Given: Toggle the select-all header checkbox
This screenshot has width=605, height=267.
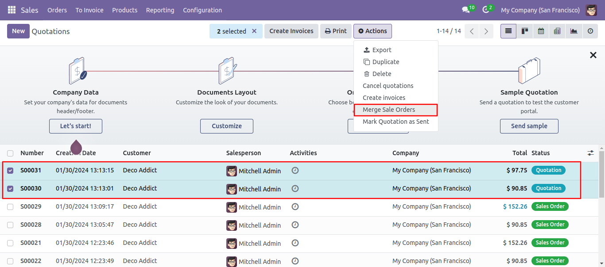Looking at the screenshot, I should pyautogui.click(x=10, y=153).
